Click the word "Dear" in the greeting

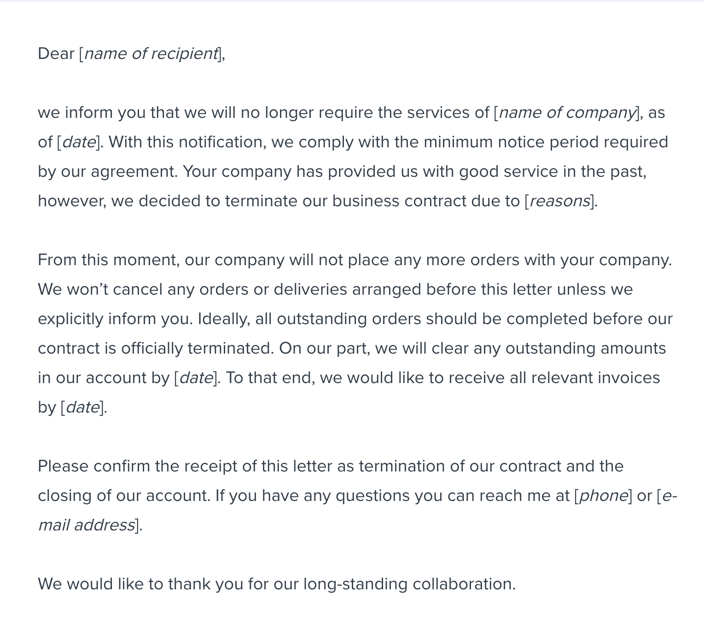click(56, 54)
